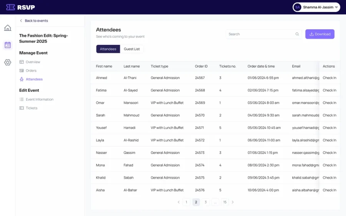Click date 03/06/2024 8:00 am
Image resolution: width=346 pixels, height=216 pixels.
tap(263, 103)
